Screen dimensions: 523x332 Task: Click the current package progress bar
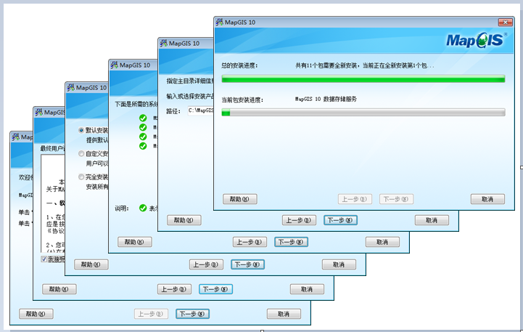(363, 113)
